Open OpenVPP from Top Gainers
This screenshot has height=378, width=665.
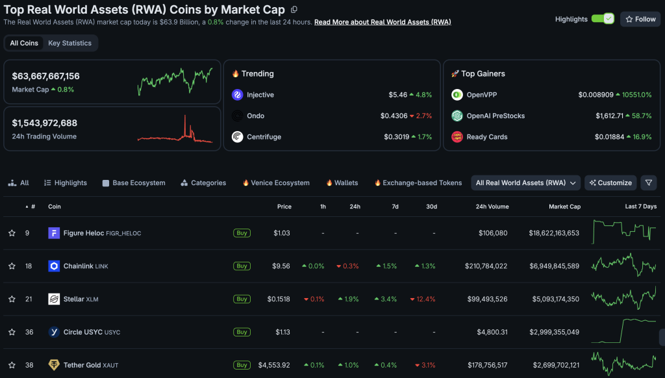tap(482, 95)
